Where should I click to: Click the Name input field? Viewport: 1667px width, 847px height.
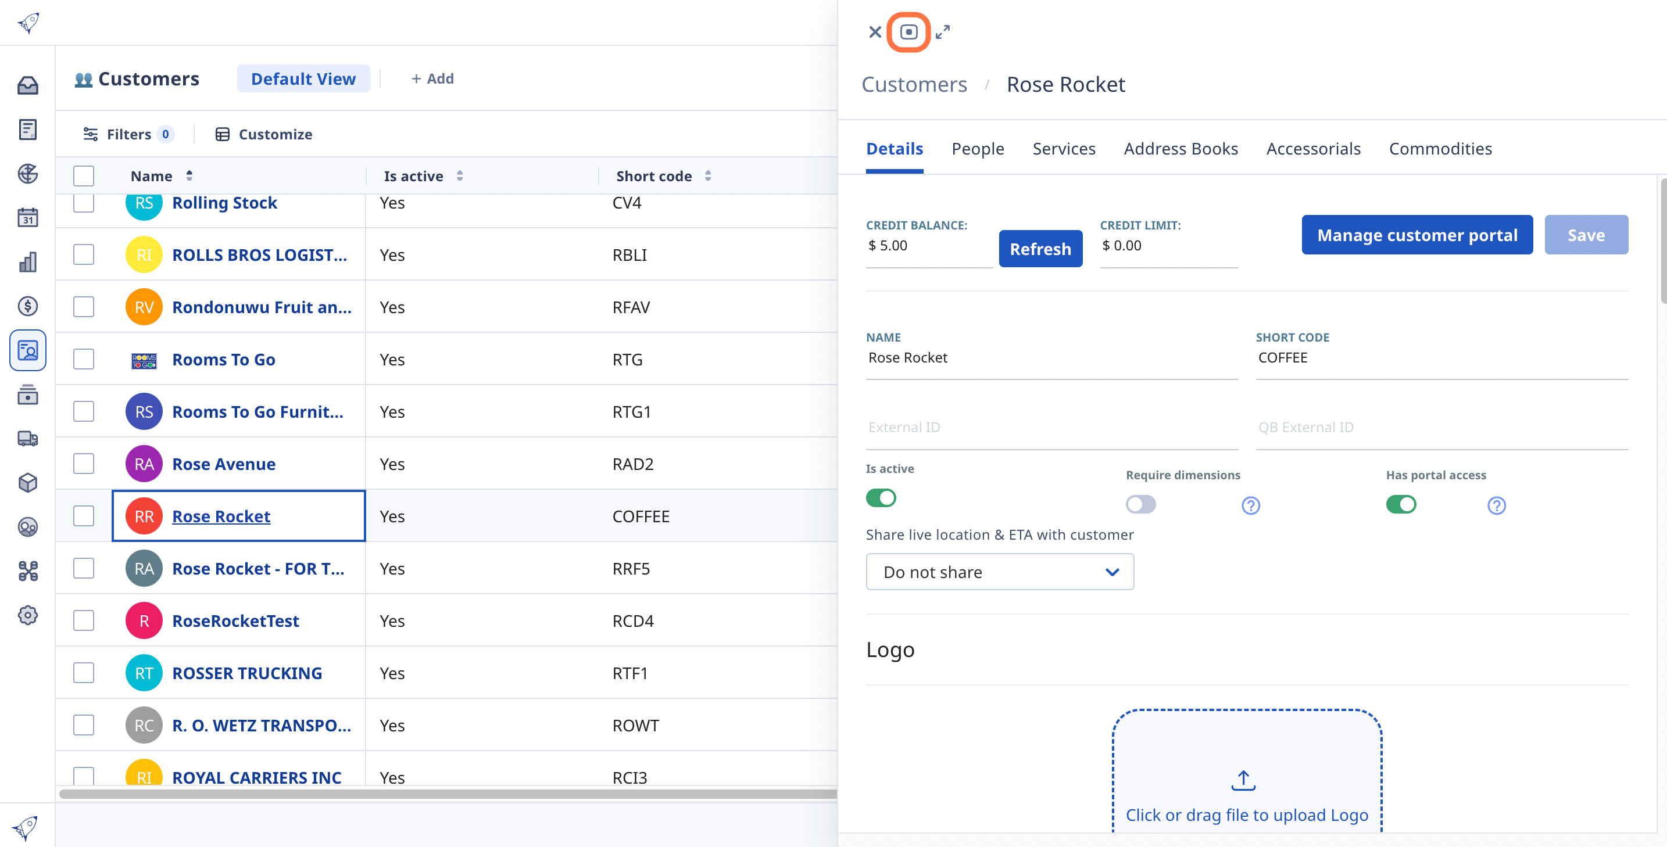coord(1051,358)
